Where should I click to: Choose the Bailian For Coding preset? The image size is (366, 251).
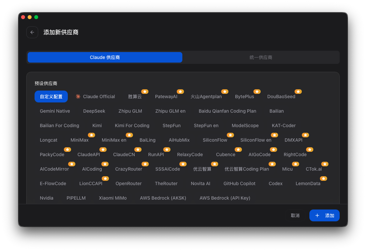pos(60,125)
